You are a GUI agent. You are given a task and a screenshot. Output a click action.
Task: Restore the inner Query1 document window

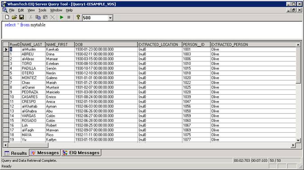point(294,10)
